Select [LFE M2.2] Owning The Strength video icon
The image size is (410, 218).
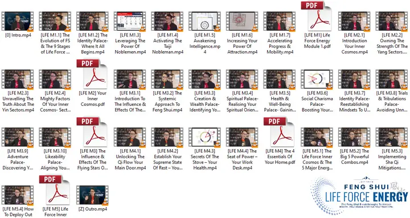pos(392,22)
